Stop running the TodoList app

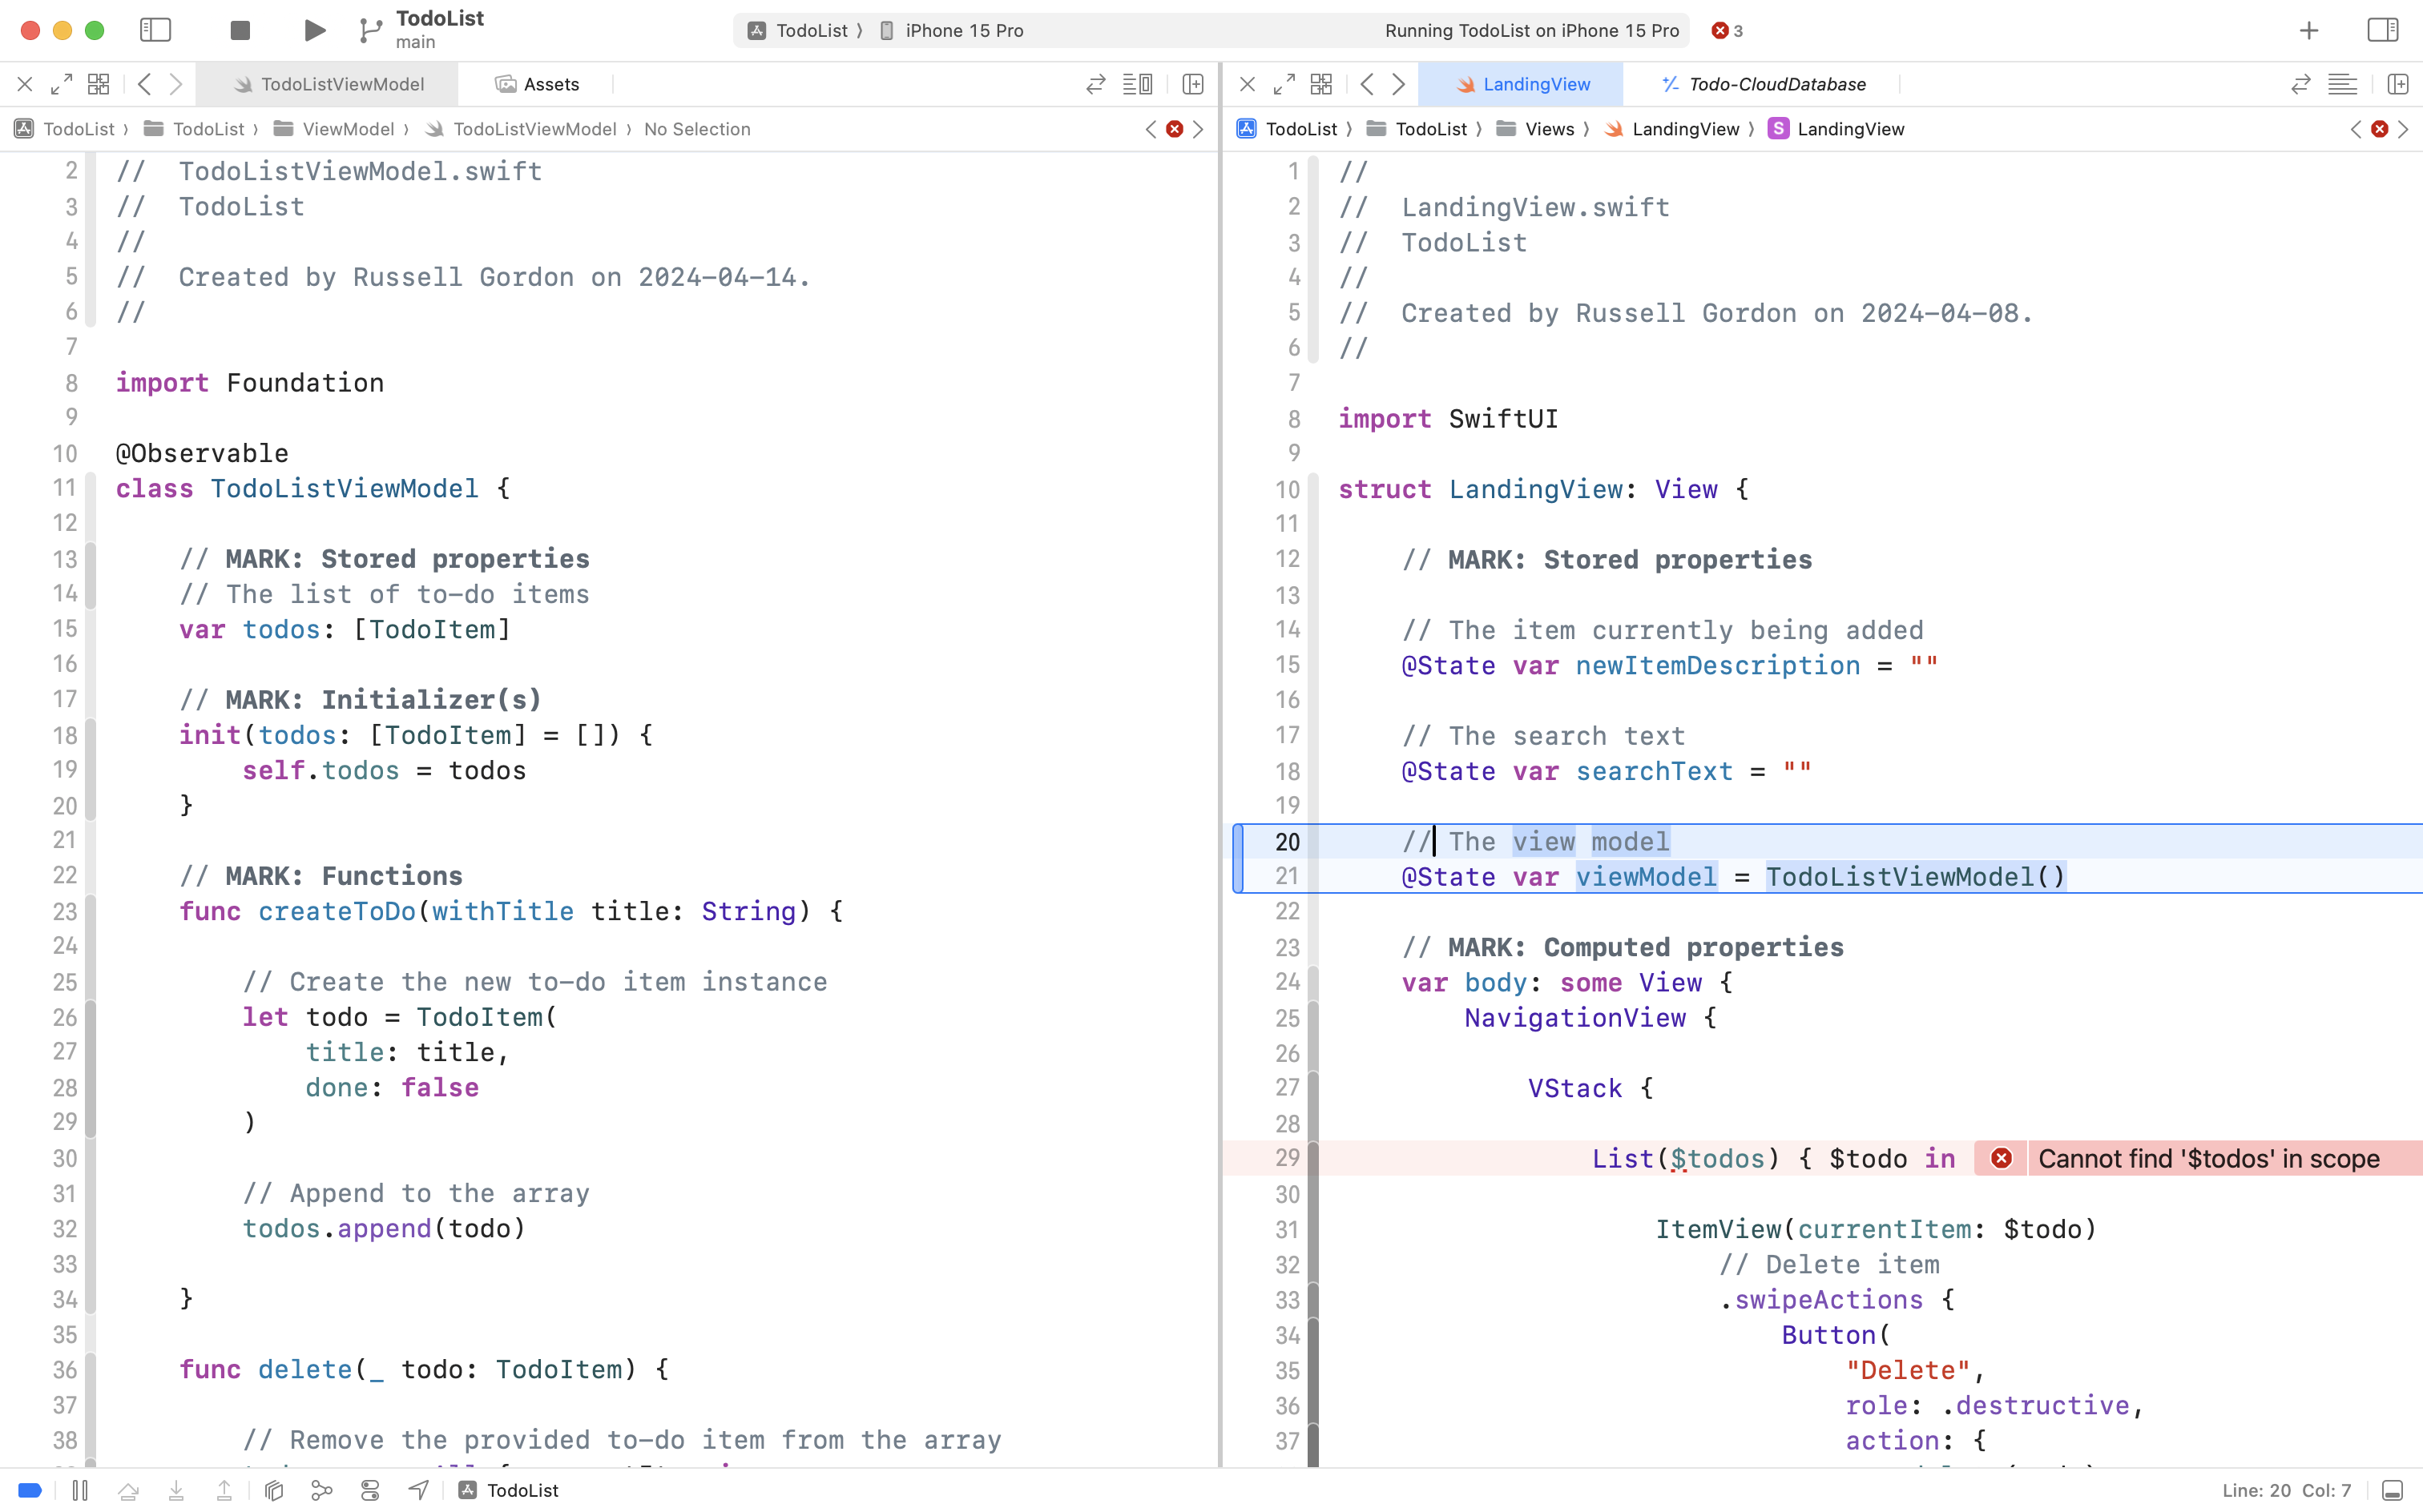pos(239,29)
